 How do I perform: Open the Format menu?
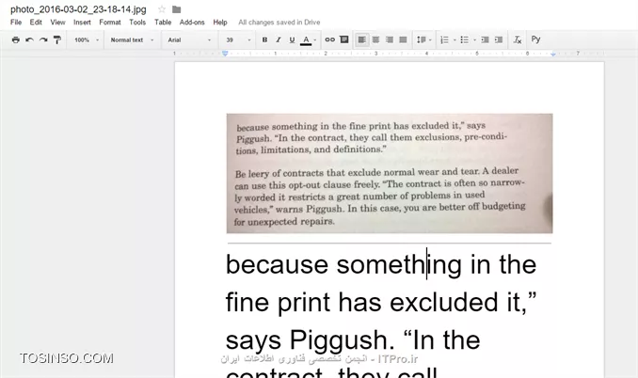click(110, 23)
